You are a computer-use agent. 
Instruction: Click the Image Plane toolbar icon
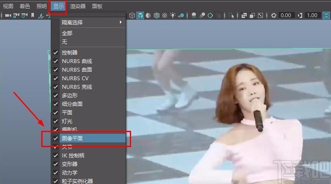pyautogui.click(x=41, y=15)
